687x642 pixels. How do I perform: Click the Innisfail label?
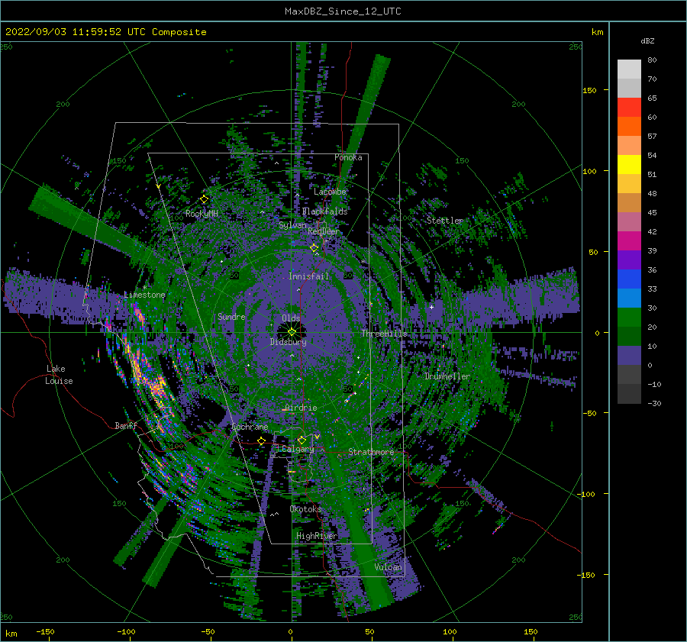coord(308,276)
